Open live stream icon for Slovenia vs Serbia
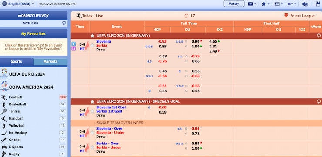 (74, 44)
